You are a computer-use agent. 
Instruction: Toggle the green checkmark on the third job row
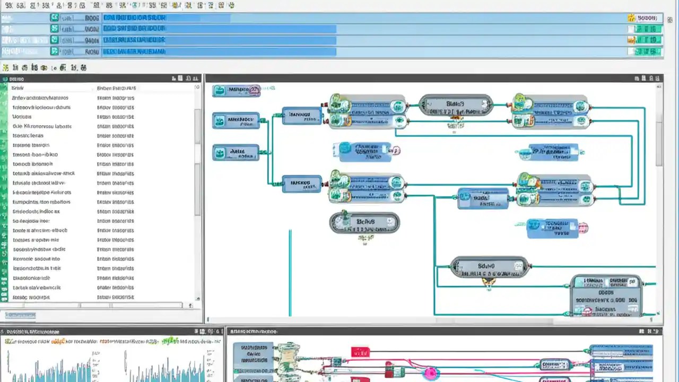tap(54, 40)
